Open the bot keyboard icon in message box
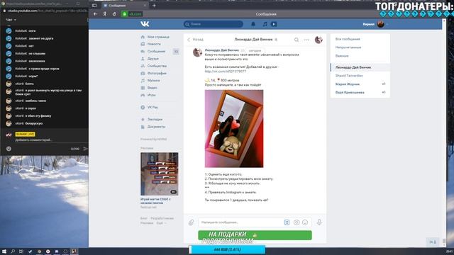 point(287,222)
